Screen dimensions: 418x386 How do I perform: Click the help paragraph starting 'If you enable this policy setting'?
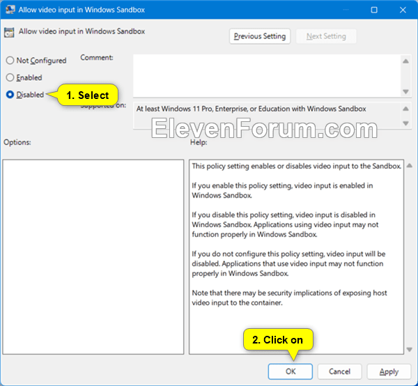pos(282,190)
